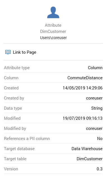Click the Column value in the Attribute type row

pyautogui.click(x=95, y=68)
